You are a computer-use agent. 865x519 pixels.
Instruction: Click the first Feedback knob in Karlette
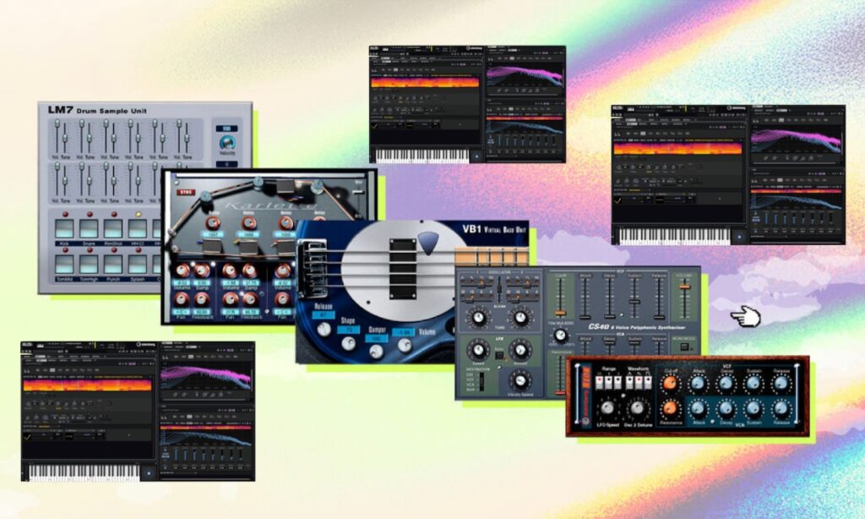tap(202, 300)
